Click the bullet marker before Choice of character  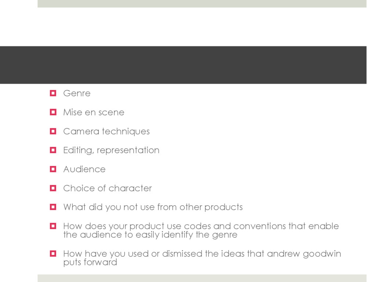tap(53, 188)
